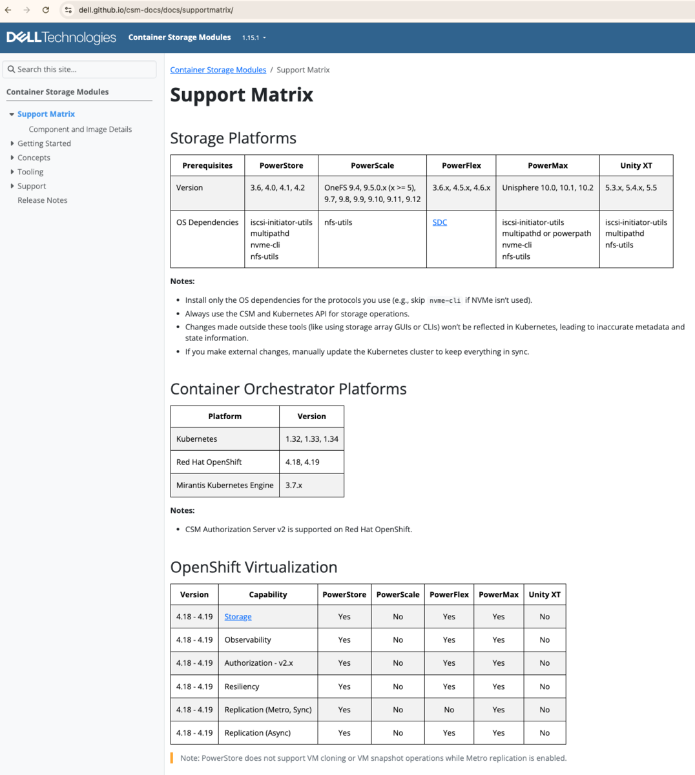Open site information icon in address bar
Screen dimensions: 695x775
[68, 10]
